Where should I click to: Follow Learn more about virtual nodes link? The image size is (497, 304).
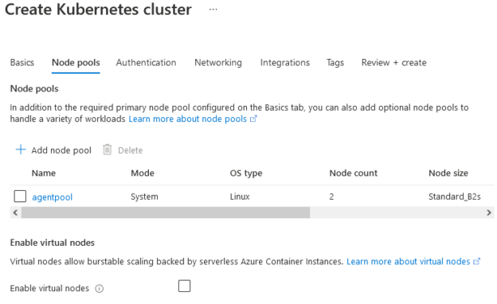[409, 262]
